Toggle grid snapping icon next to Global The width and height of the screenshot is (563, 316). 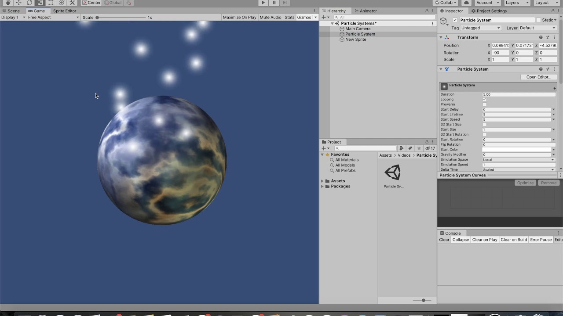[128, 3]
